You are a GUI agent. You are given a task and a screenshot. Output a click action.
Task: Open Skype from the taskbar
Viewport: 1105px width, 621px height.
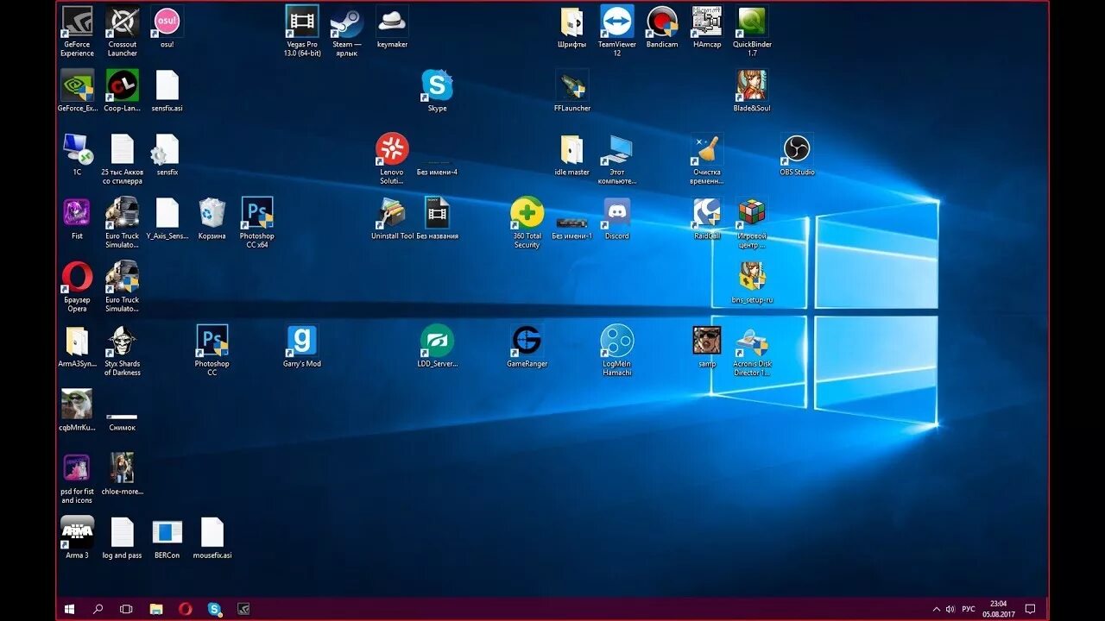coord(212,608)
